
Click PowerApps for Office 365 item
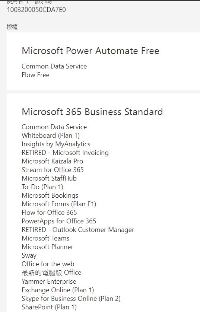tap(59, 221)
